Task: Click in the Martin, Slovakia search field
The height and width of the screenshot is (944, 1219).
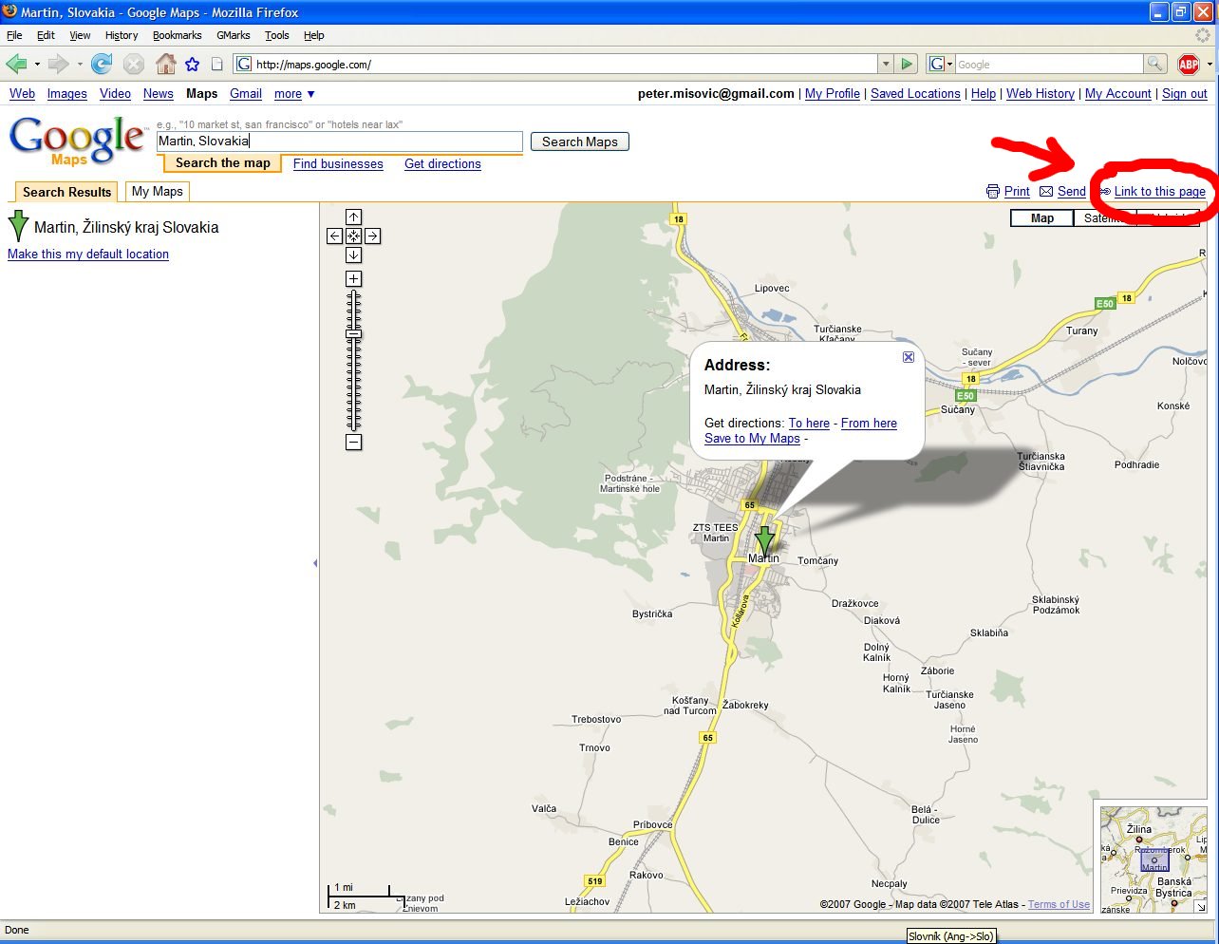Action: 339,141
